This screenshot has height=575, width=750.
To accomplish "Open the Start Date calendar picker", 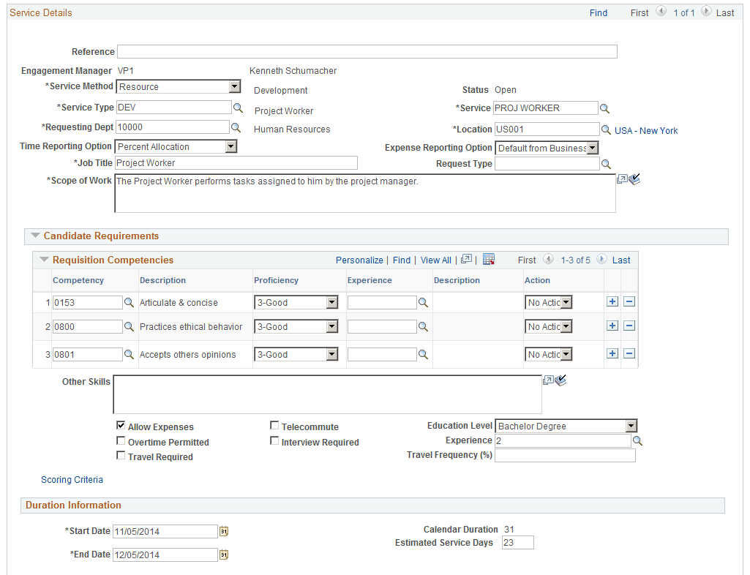I will [x=223, y=531].
